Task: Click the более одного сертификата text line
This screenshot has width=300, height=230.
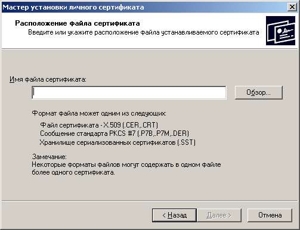Action: click(x=73, y=172)
